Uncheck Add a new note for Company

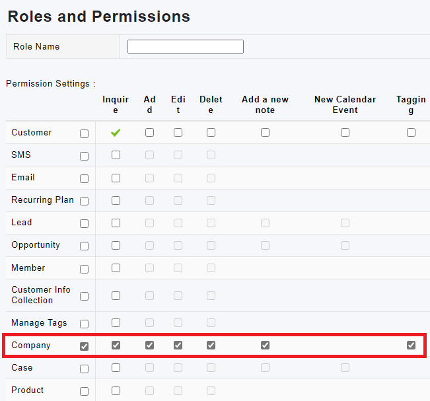(x=265, y=345)
